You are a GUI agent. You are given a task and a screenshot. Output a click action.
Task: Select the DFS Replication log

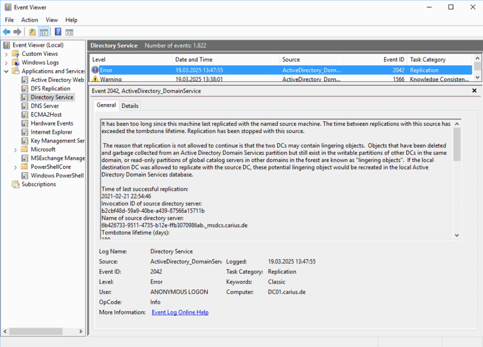click(x=51, y=89)
